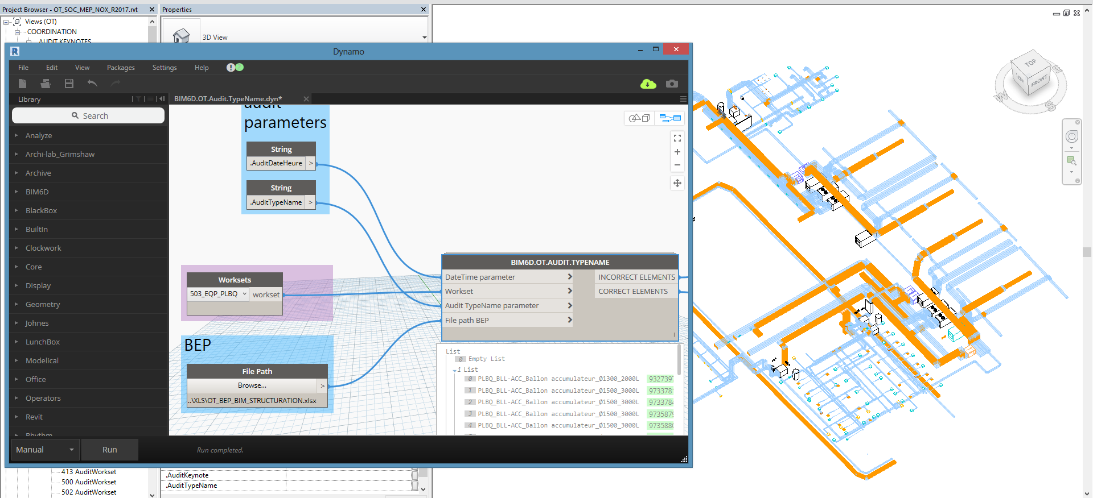1093x498 pixels.
Task: Save the Dynamo graph with the disk icon
Action: 69,84
